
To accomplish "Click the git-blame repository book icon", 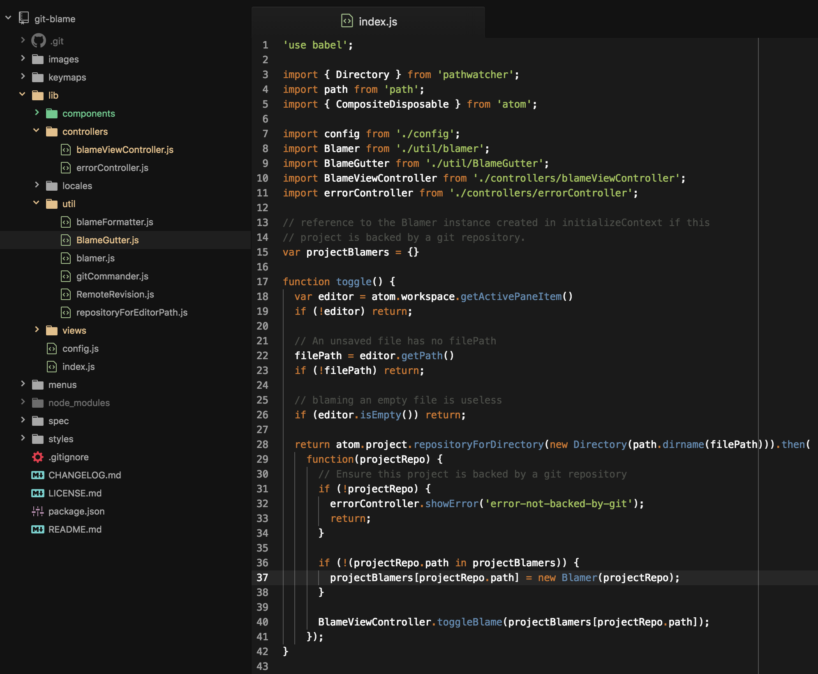I will 24,18.
